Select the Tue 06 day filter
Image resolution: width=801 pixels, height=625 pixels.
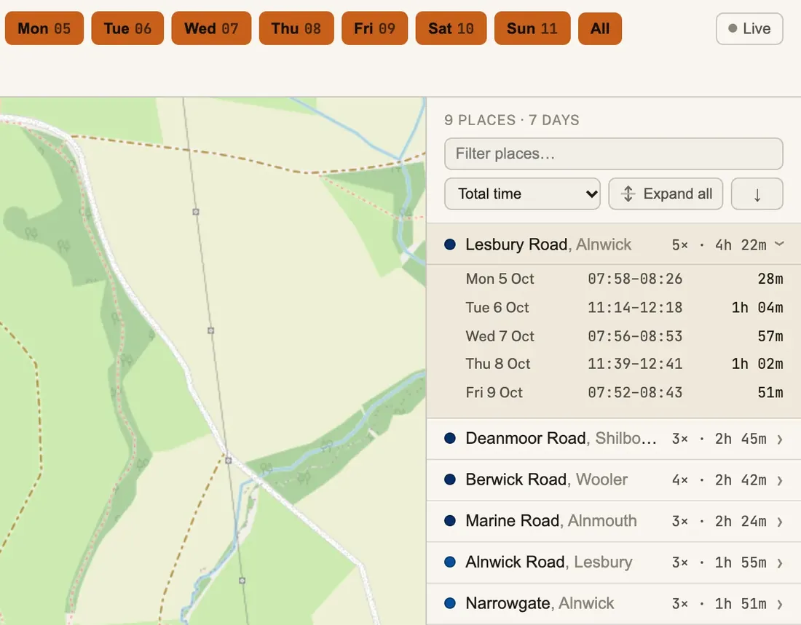(127, 28)
